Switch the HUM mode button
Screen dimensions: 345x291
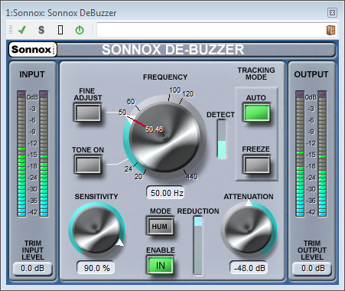click(x=160, y=226)
